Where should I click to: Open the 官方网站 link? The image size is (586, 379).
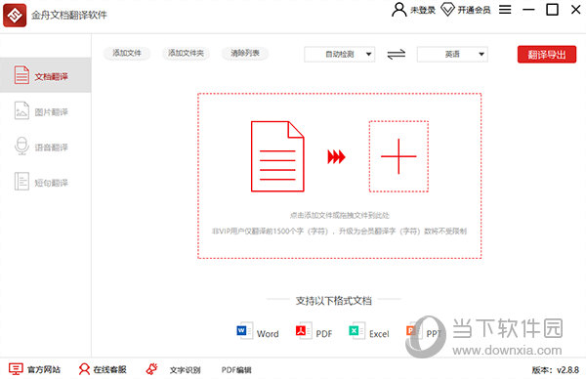click(44, 369)
